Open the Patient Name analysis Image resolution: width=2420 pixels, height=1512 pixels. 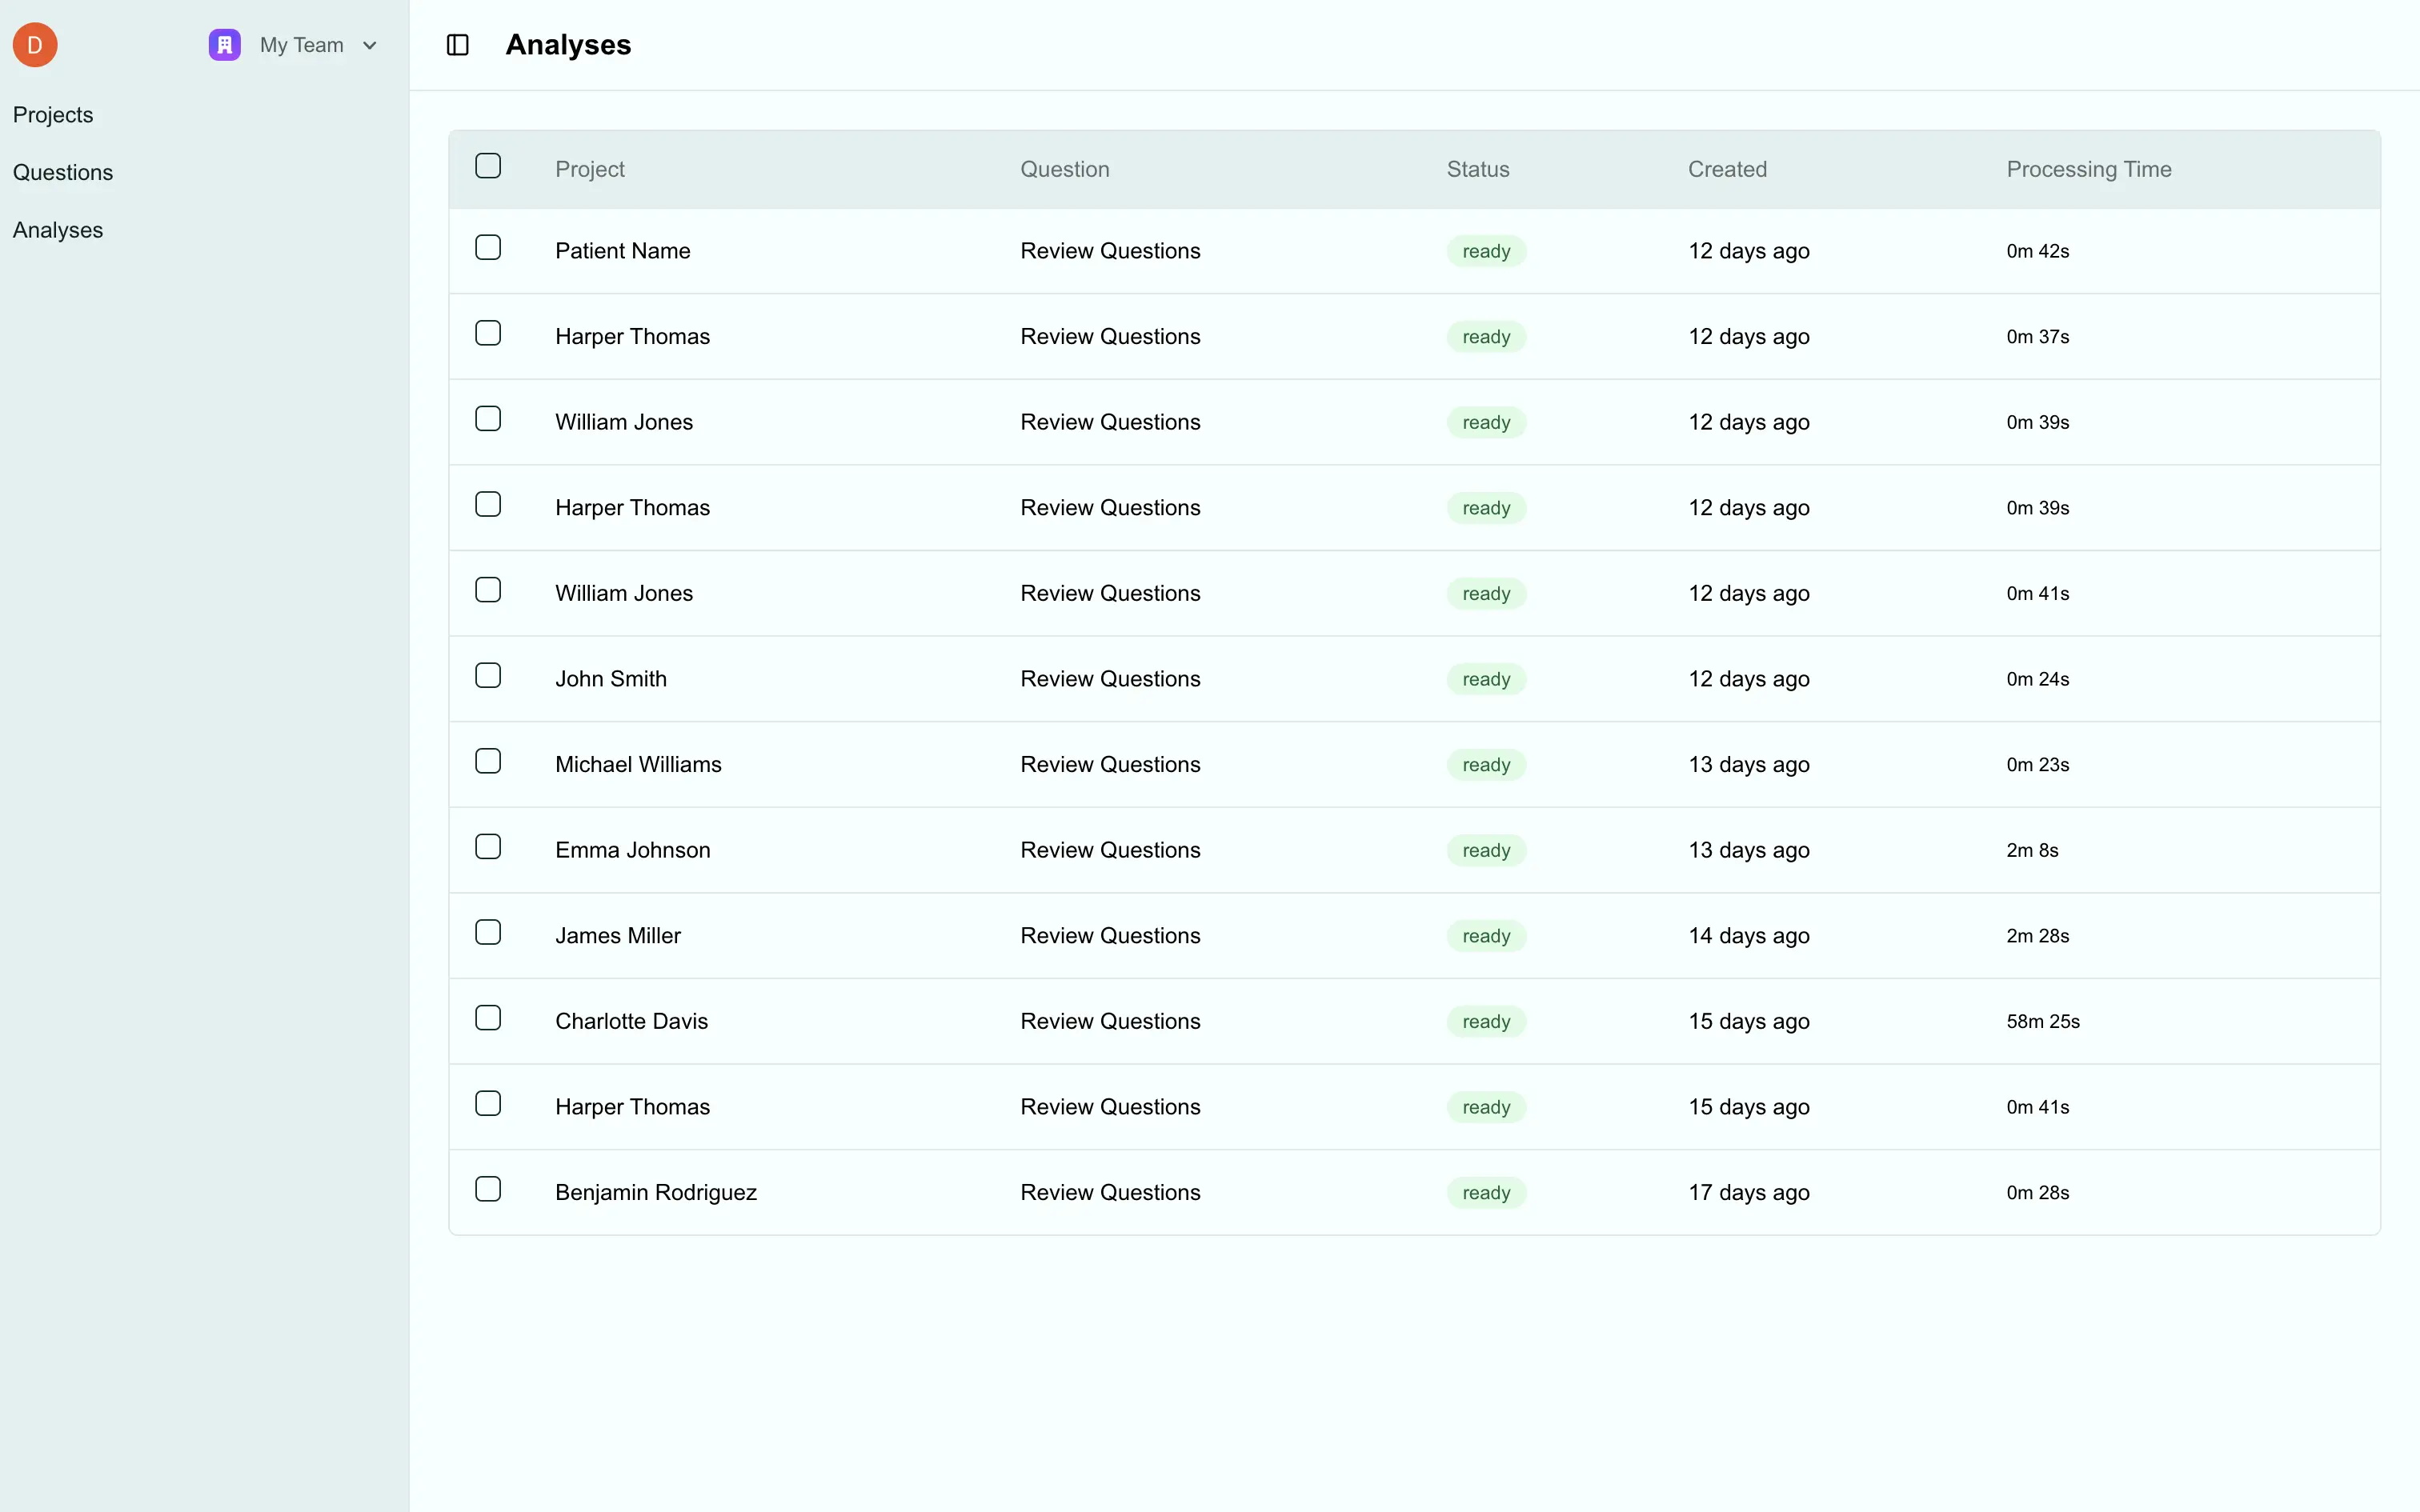click(622, 251)
